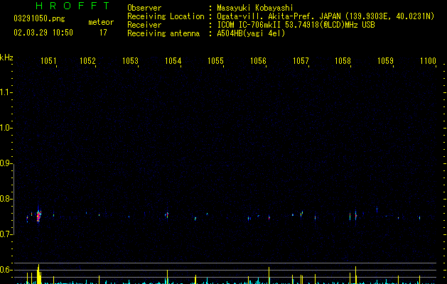The width and height of the screenshot is (447, 284).
Task: Click the Observer label
Action: (x=144, y=8)
